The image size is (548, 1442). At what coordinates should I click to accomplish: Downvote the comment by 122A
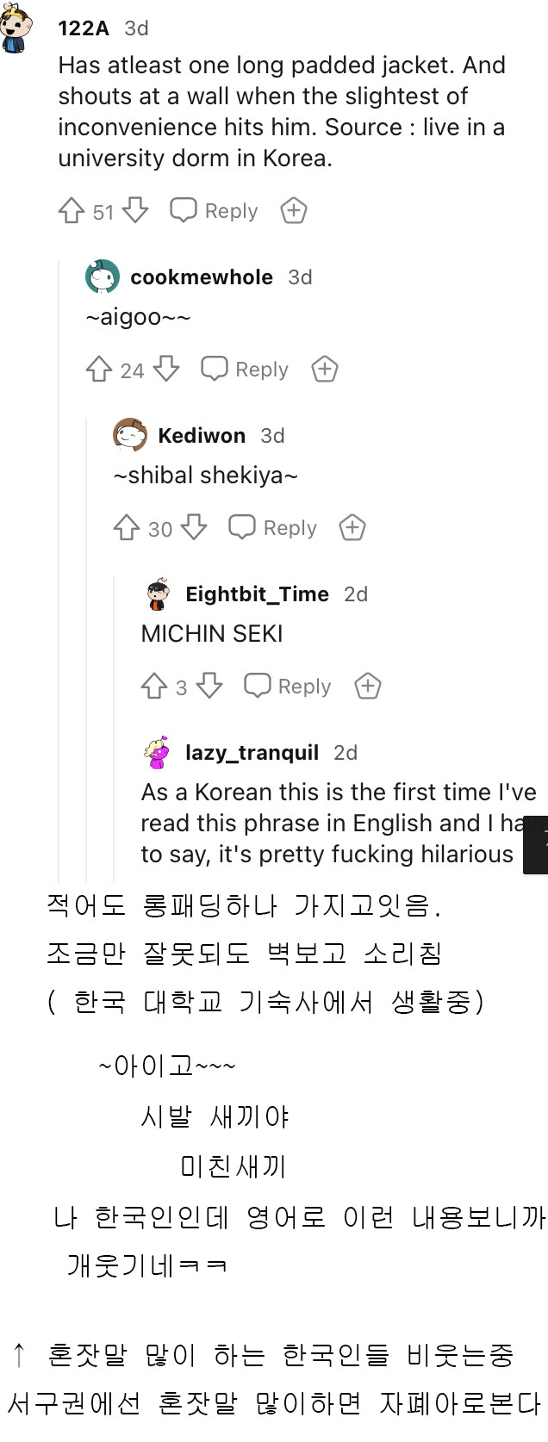pyautogui.click(x=135, y=209)
